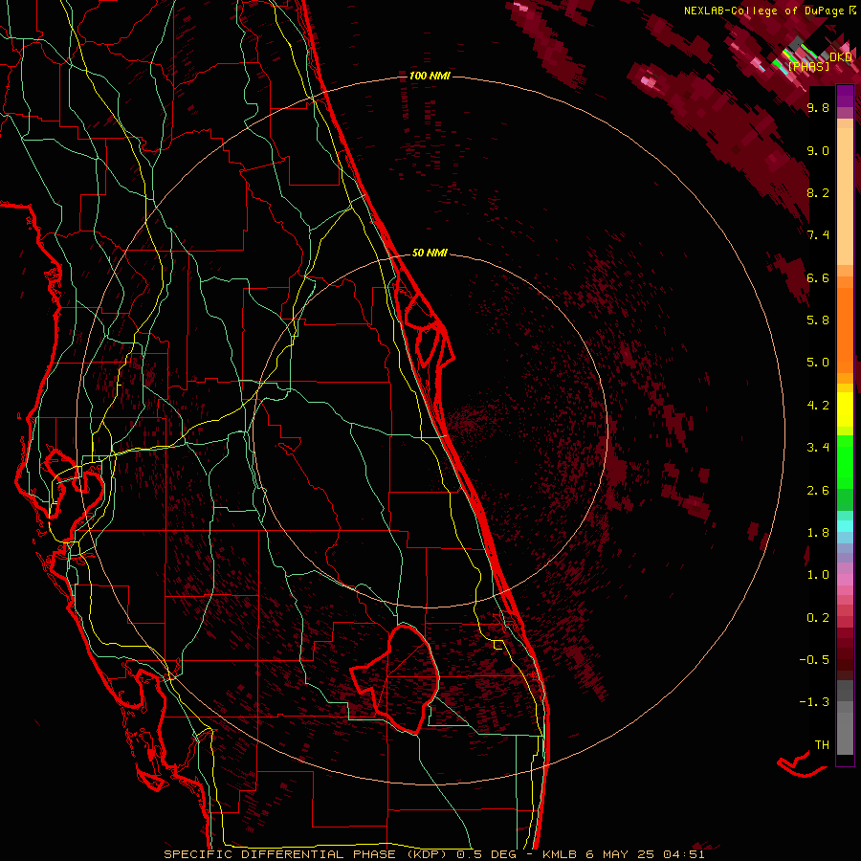861x861 pixels.
Task: Click the TH threshold label on the scale
Action: (x=822, y=745)
